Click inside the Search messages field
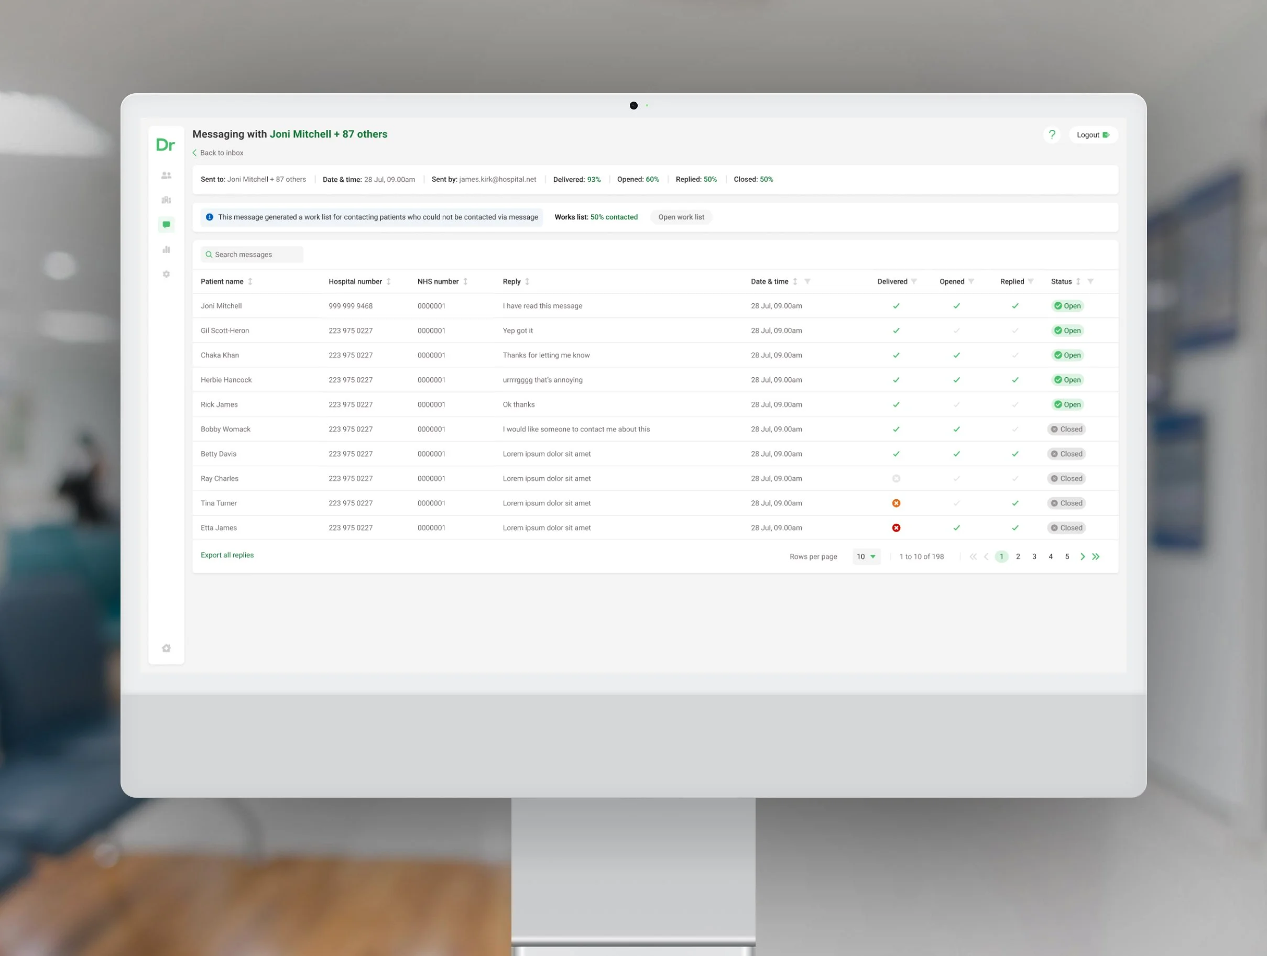 pos(251,254)
